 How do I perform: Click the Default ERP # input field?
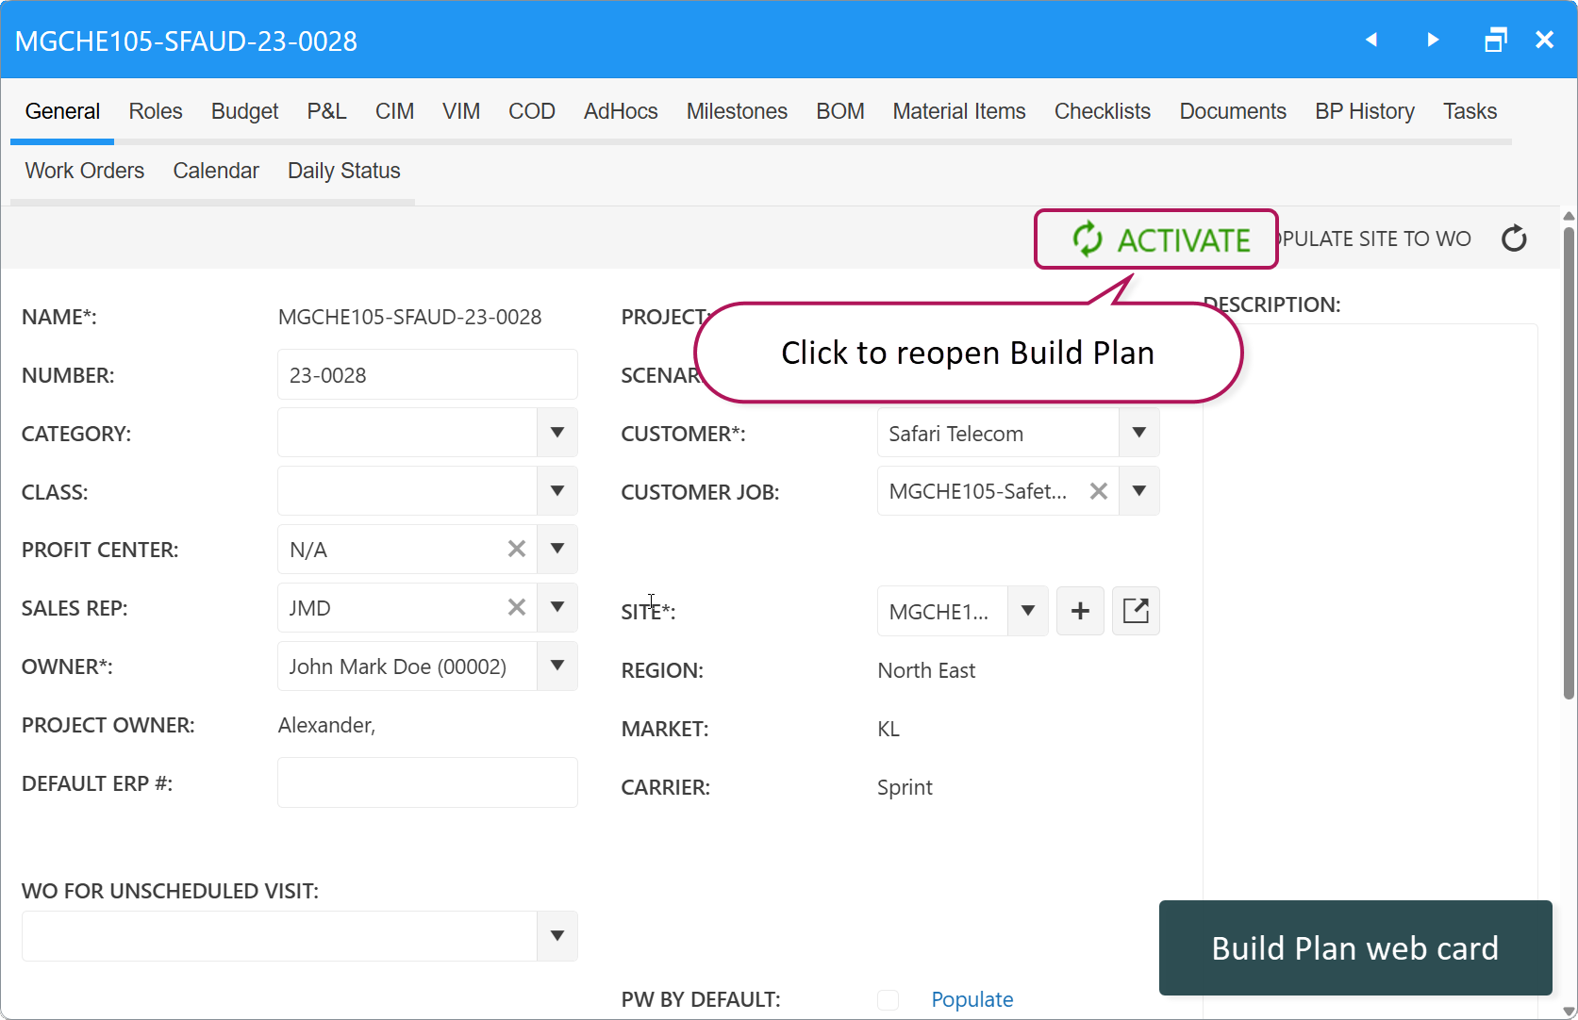[x=427, y=782]
